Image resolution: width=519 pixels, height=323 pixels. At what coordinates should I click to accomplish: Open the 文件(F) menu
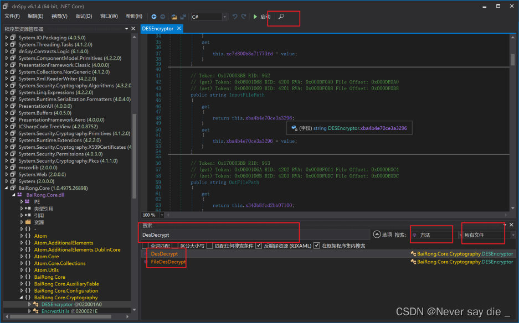coord(12,16)
